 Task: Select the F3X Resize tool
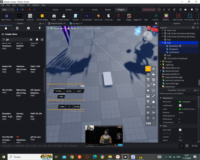(154, 69)
